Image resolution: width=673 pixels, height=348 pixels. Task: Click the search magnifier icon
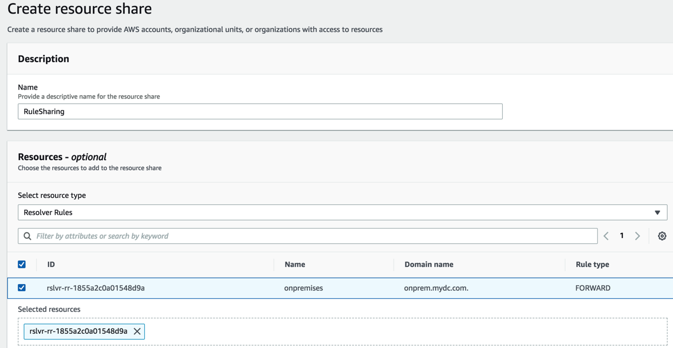click(x=27, y=236)
